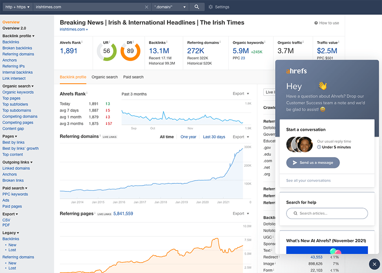Collapse the Pages sidebar section
This screenshot has width=382, height=273.
(10, 136)
